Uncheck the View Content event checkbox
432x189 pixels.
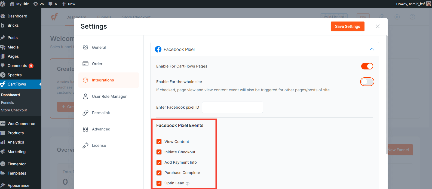coord(159,142)
